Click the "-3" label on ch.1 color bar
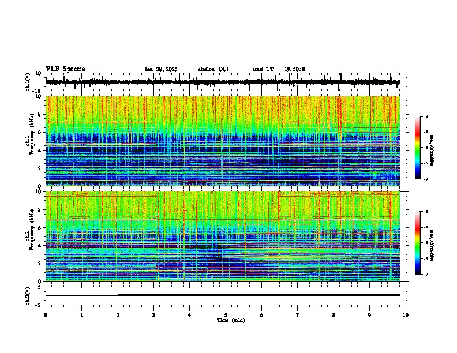The width and height of the screenshot is (457, 353). [425, 116]
